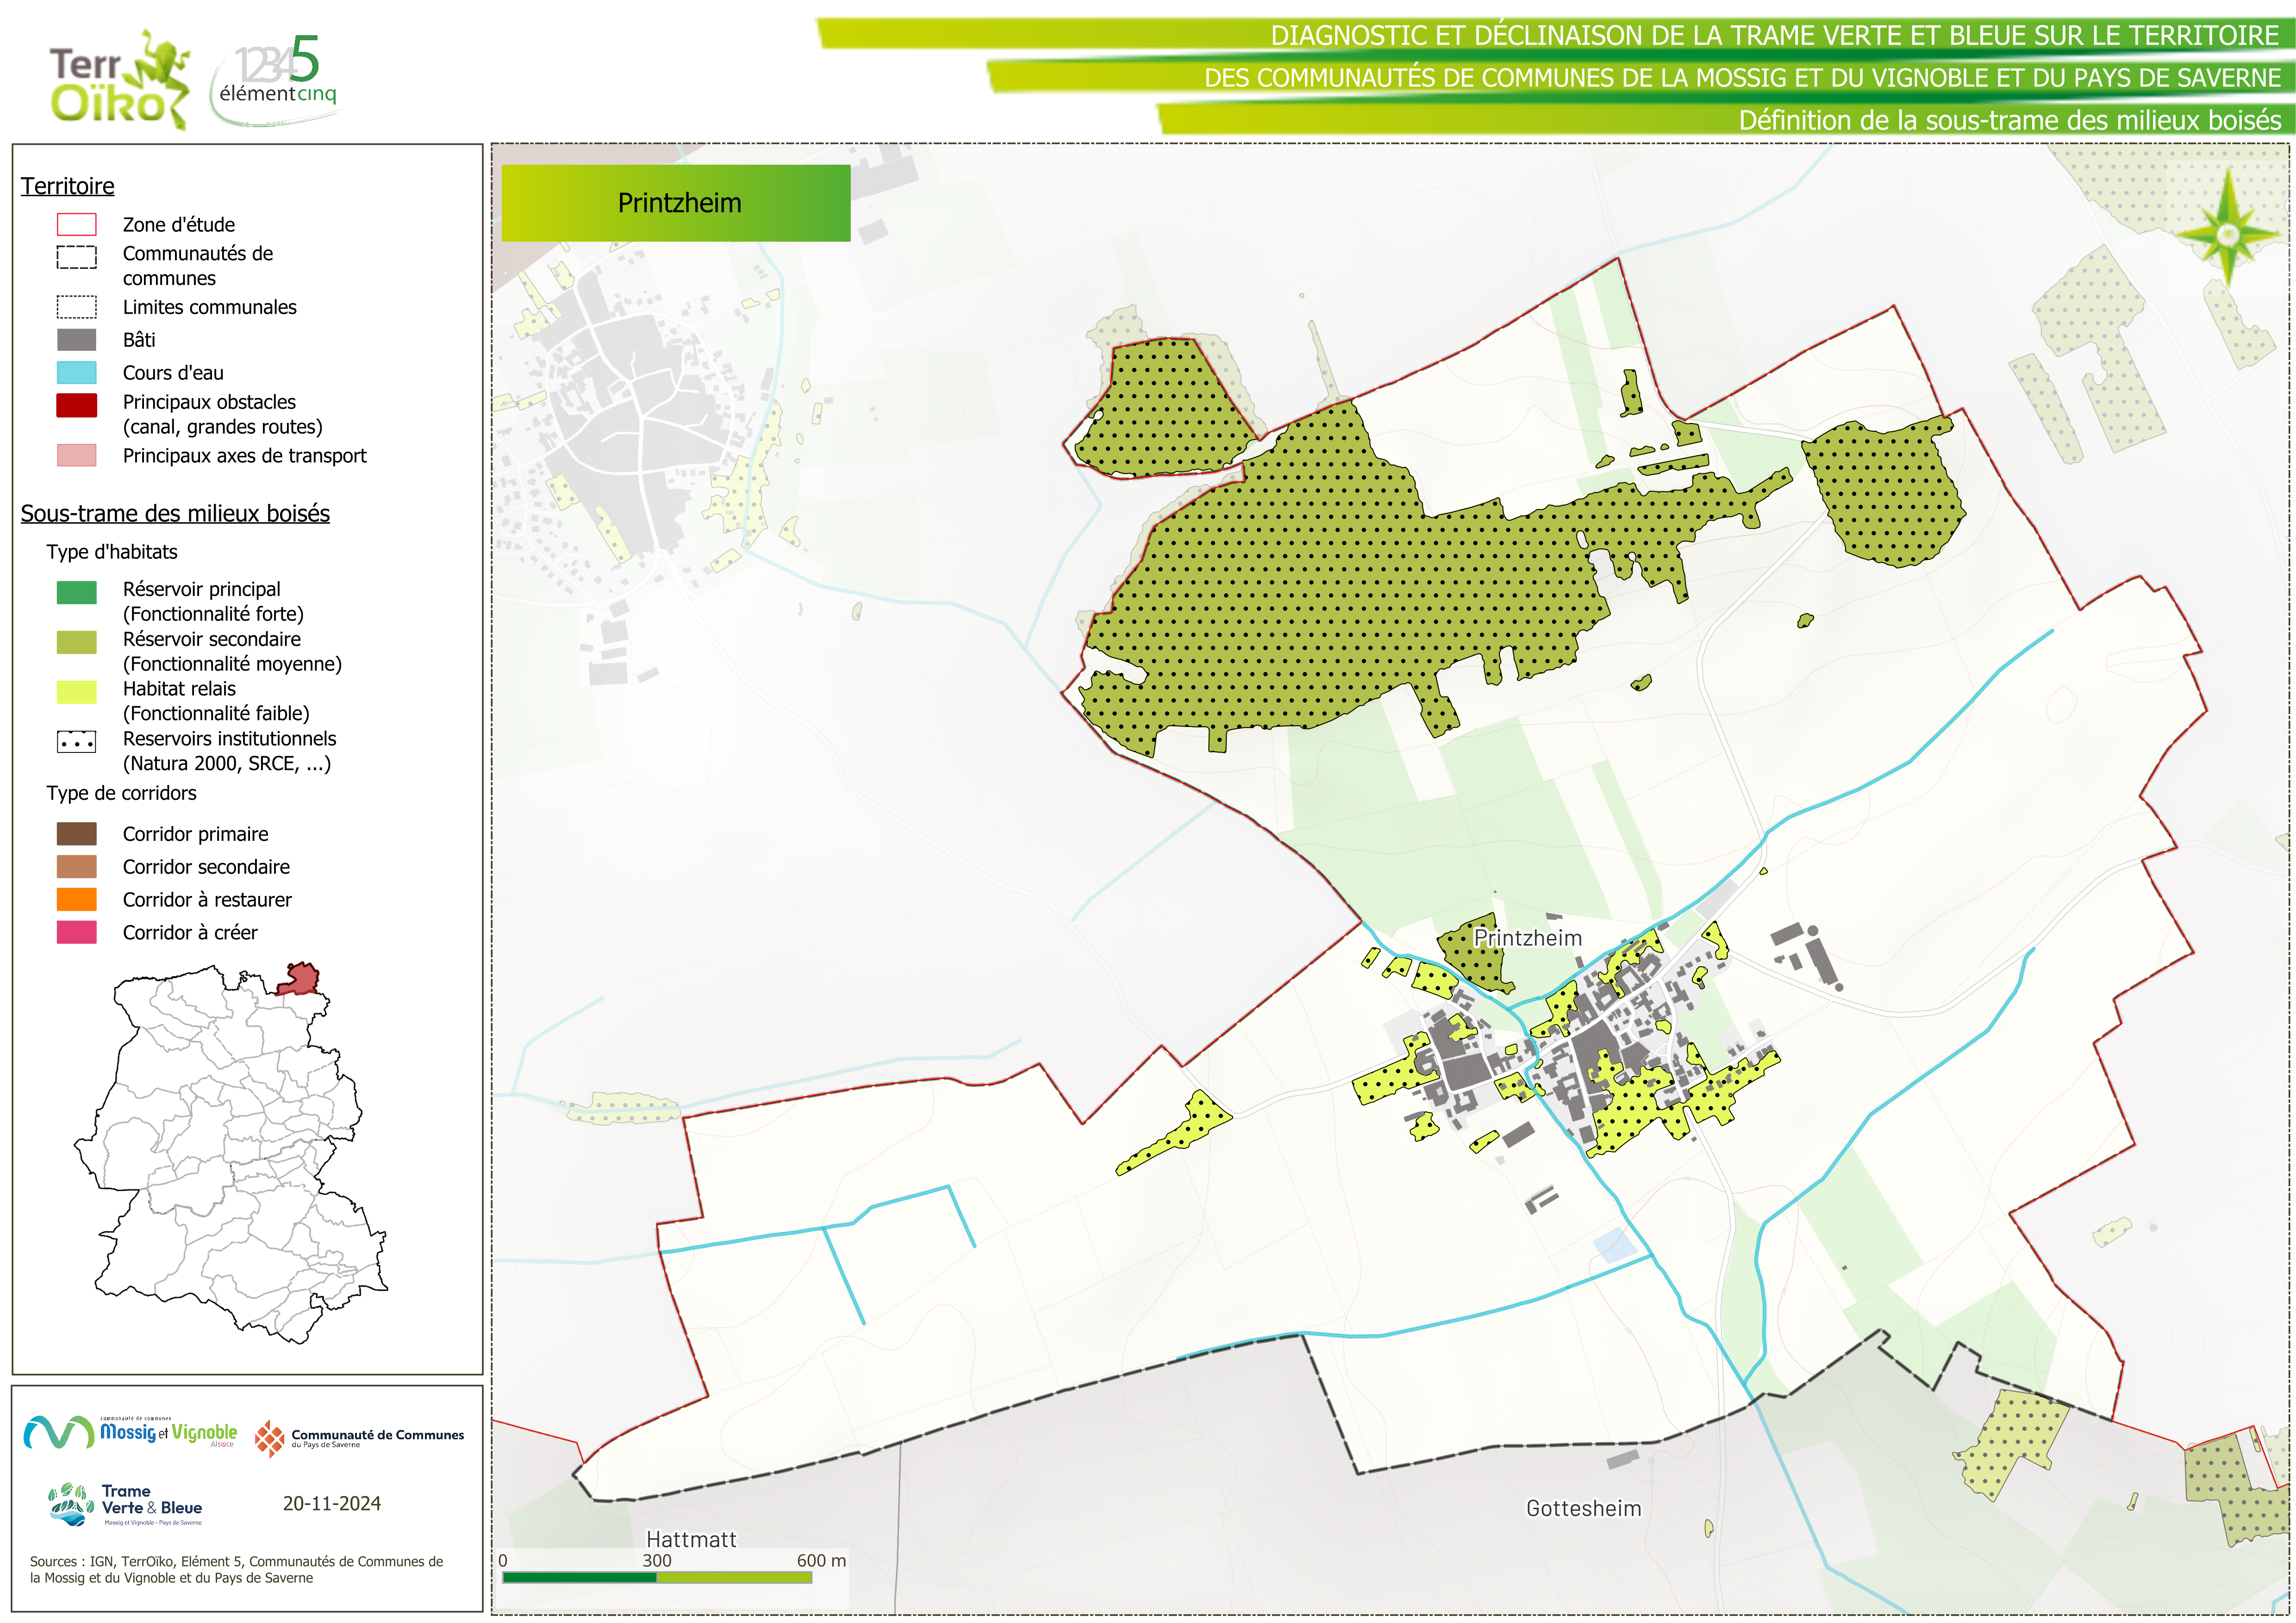Click the Gottesheim map label

(x=1583, y=1508)
